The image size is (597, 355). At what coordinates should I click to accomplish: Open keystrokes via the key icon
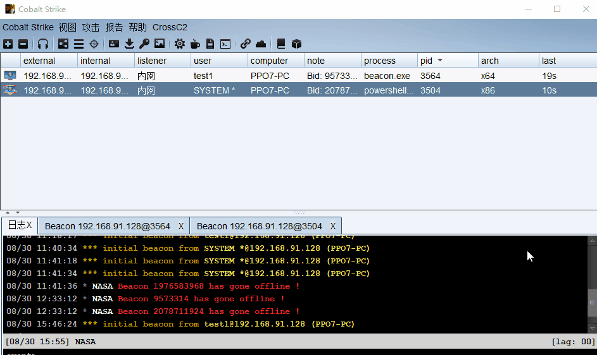[144, 44]
